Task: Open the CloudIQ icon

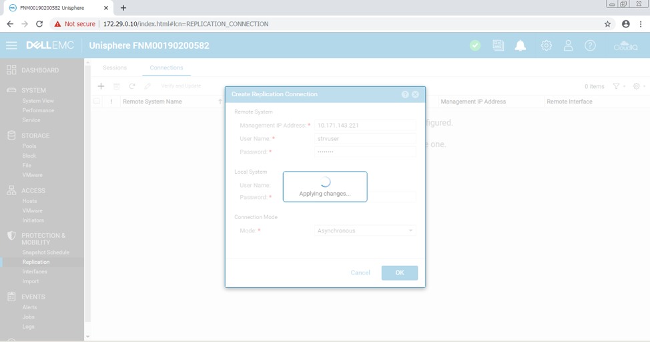Action: [x=625, y=45]
